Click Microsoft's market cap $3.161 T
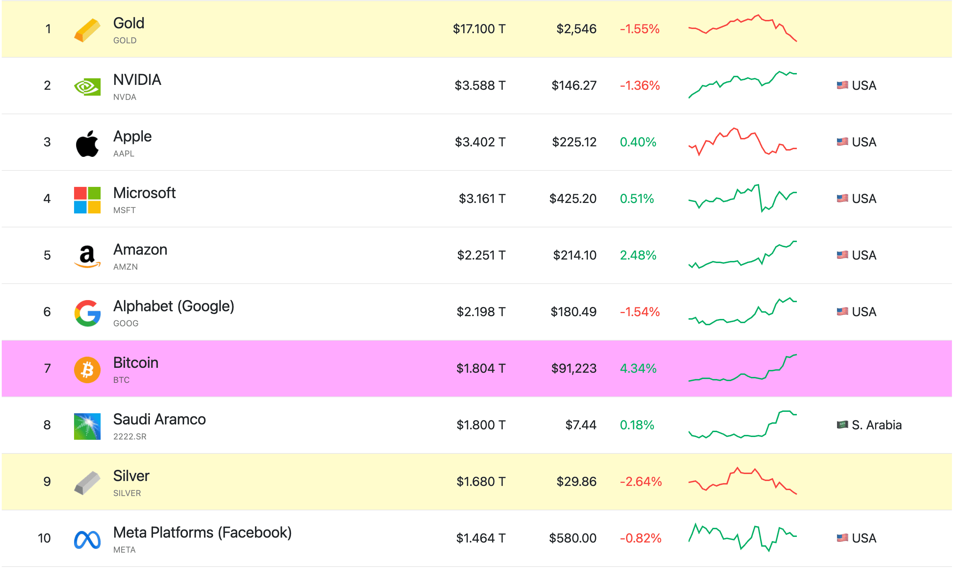Viewport: 953px width, 568px height. click(482, 199)
